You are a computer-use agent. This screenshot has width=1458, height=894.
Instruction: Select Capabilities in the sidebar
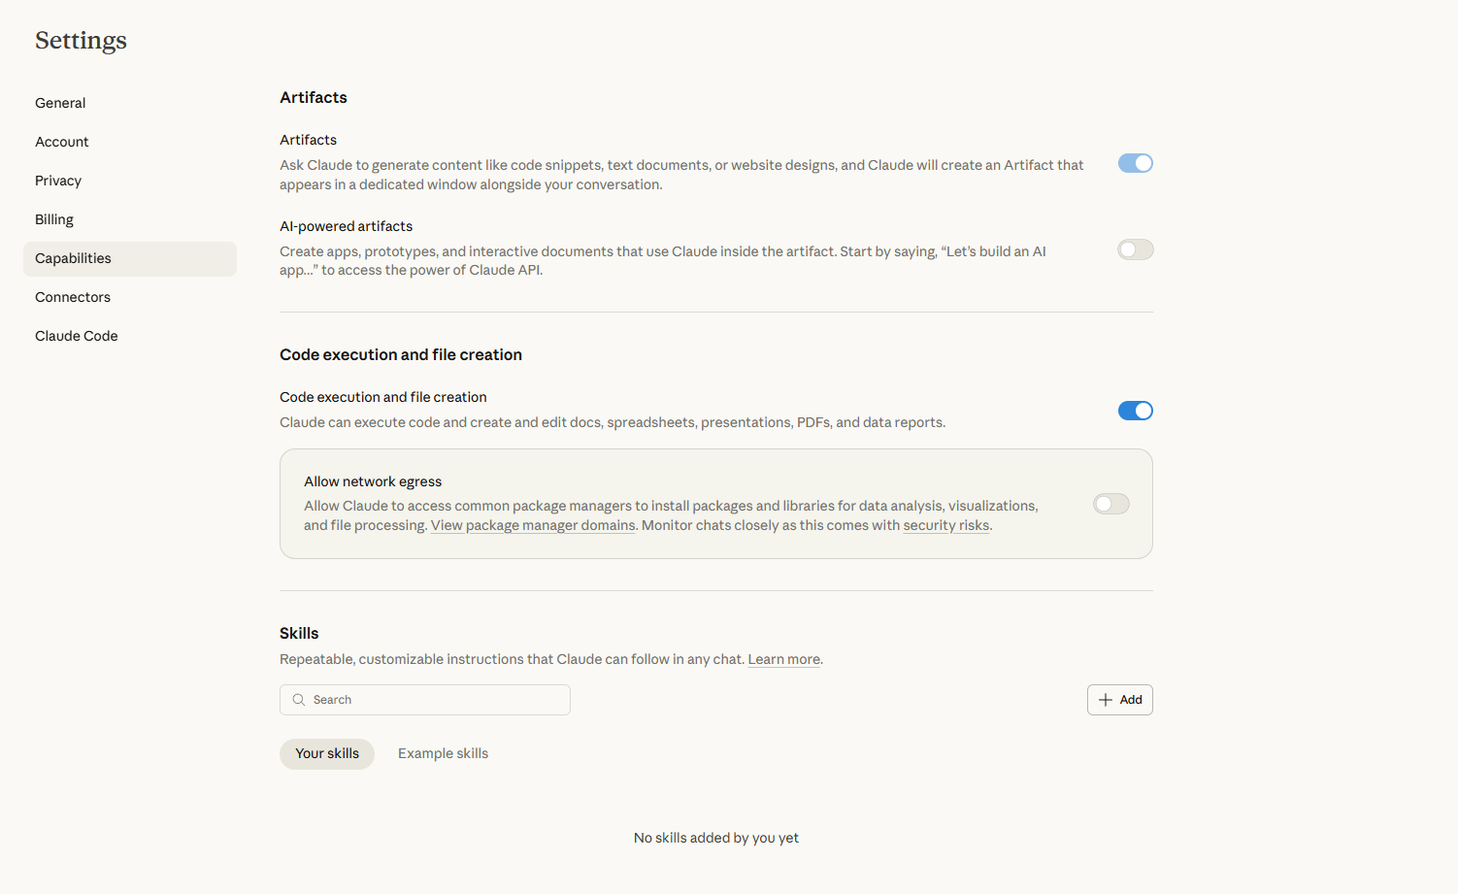[130, 258]
